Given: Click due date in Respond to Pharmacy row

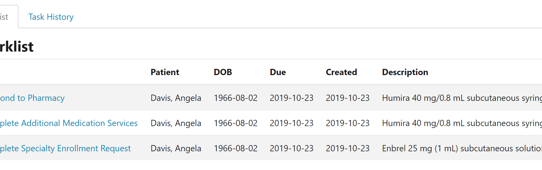Looking at the screenshot, I should (292, 98).
